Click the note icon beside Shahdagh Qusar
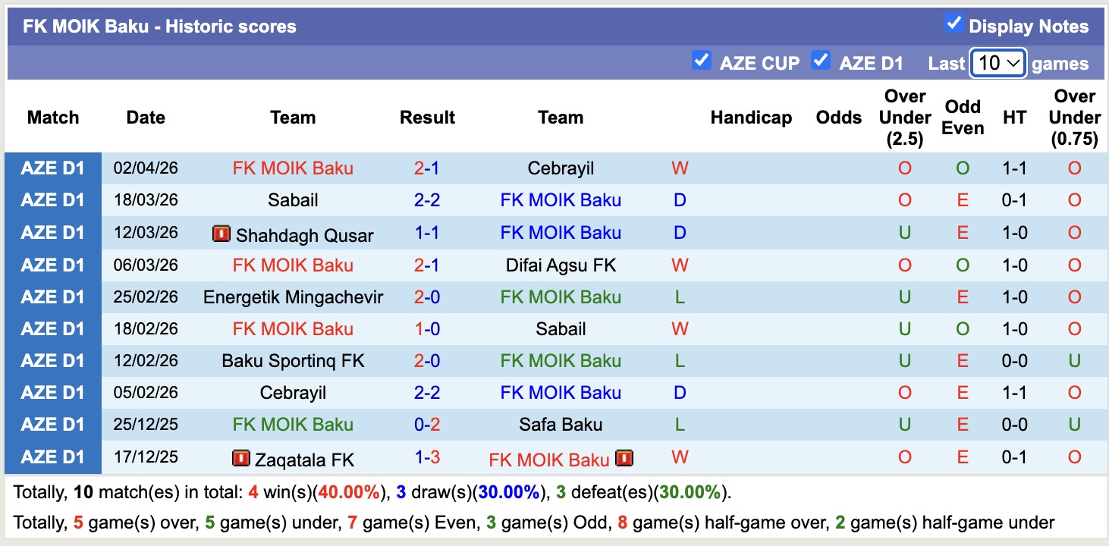This screenshot has width=1109, height=546. (221, 233)
